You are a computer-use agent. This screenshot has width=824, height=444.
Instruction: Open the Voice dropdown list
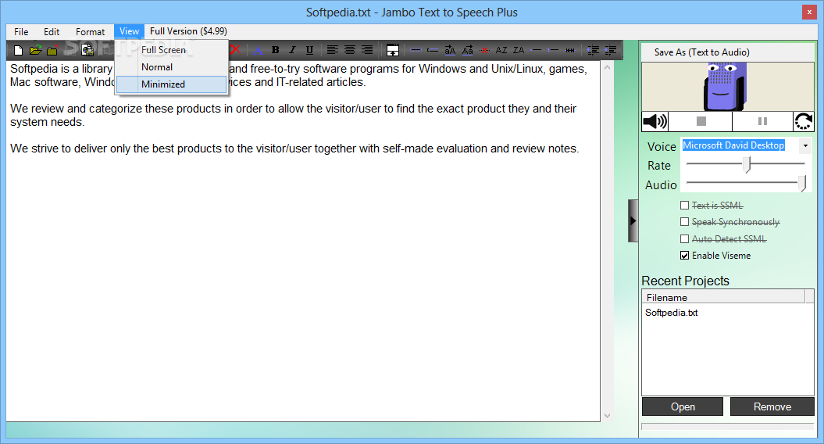click(x=805, y=145)
